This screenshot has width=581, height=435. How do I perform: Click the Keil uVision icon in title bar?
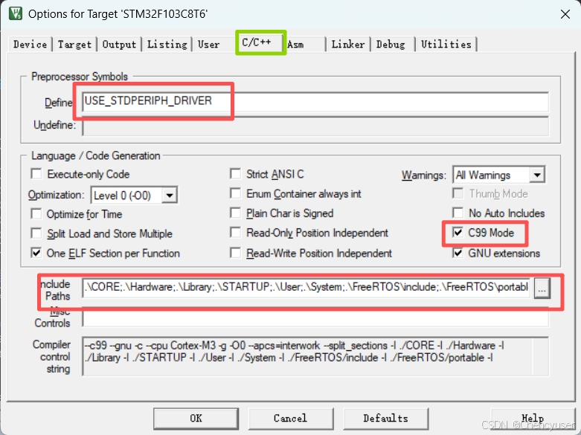tap(16, 13)
